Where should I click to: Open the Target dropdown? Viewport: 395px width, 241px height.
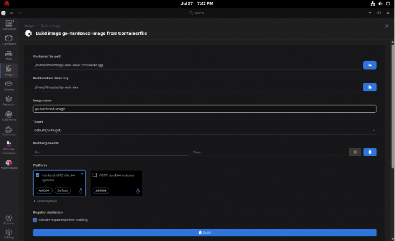(205, 131)
